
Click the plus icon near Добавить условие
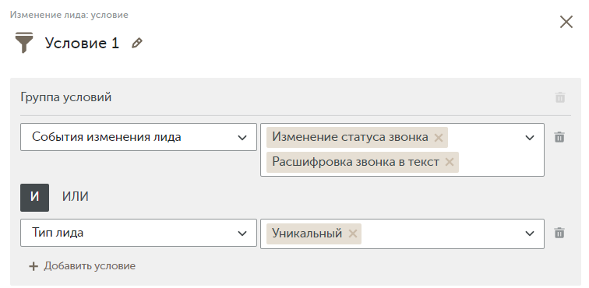[34, 266]
